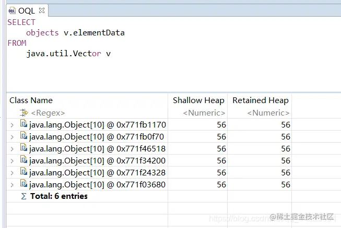Click Retained Heap value of 0x771f03680 row
The width and height of the screenshot is (341, 228).
286,185
